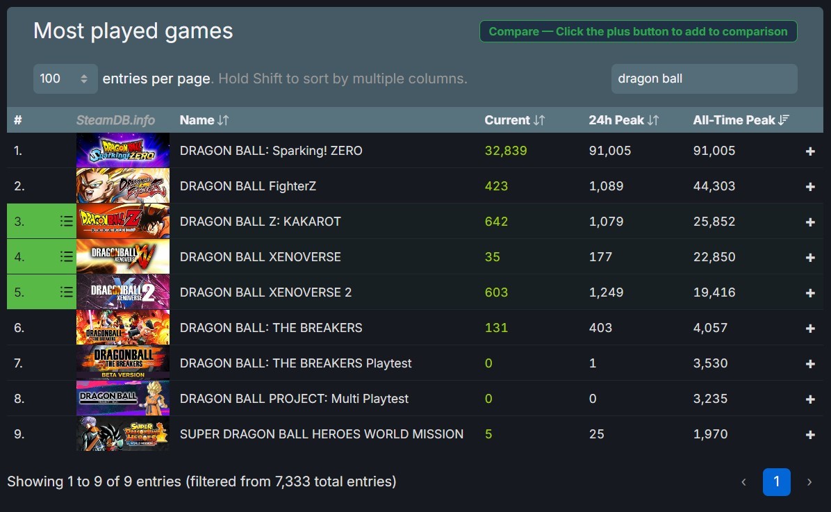Open DRAGON BALL FighterZ link
This screenshot has width=831, height=512.
pos(247,186)
